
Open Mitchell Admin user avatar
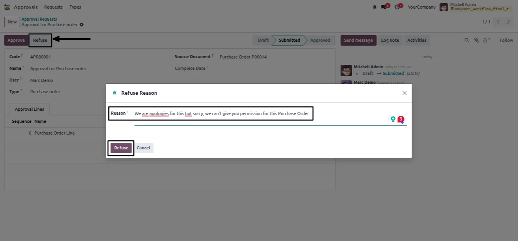[x=444, y=7]
